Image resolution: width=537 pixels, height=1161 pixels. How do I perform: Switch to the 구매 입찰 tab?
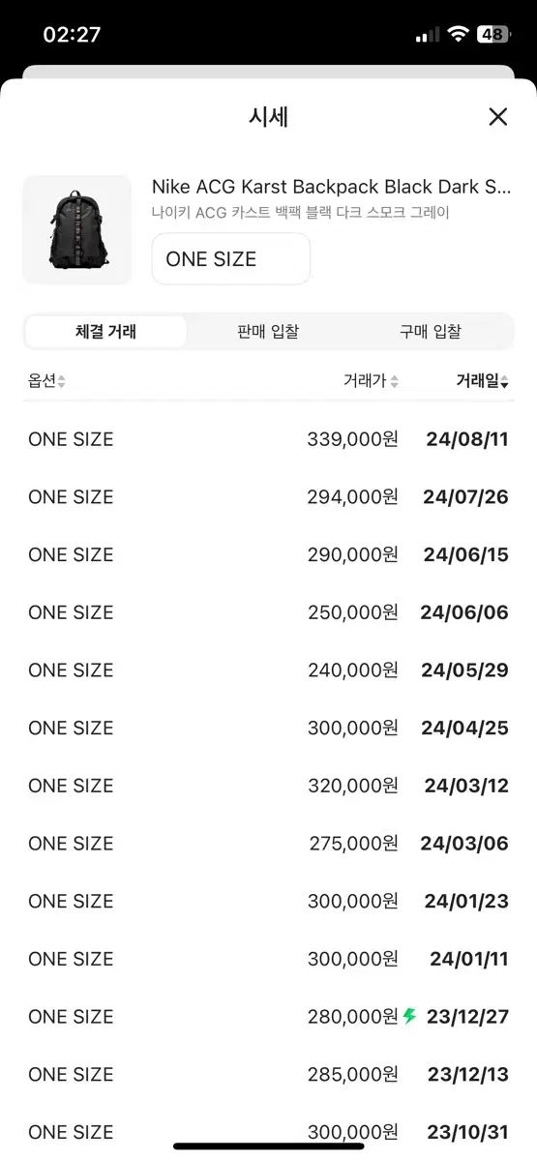pyautogui.click(x=431, y=332)
